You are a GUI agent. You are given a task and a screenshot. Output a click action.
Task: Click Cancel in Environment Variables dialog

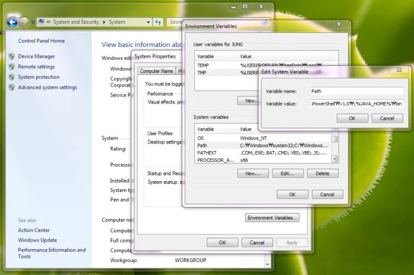pyautogui.click(x=328, y=194)
